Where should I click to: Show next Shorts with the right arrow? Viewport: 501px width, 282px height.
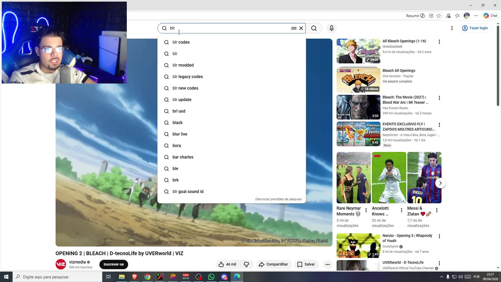click(x=440, y=183)
